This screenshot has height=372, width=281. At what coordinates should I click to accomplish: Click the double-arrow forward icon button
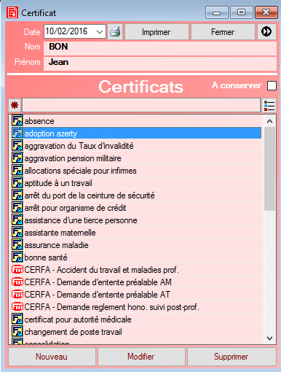pos(266,31)
